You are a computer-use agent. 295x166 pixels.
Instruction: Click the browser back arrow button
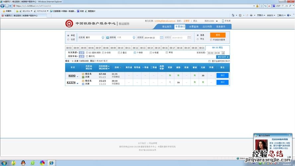click(x=3, y=6)
